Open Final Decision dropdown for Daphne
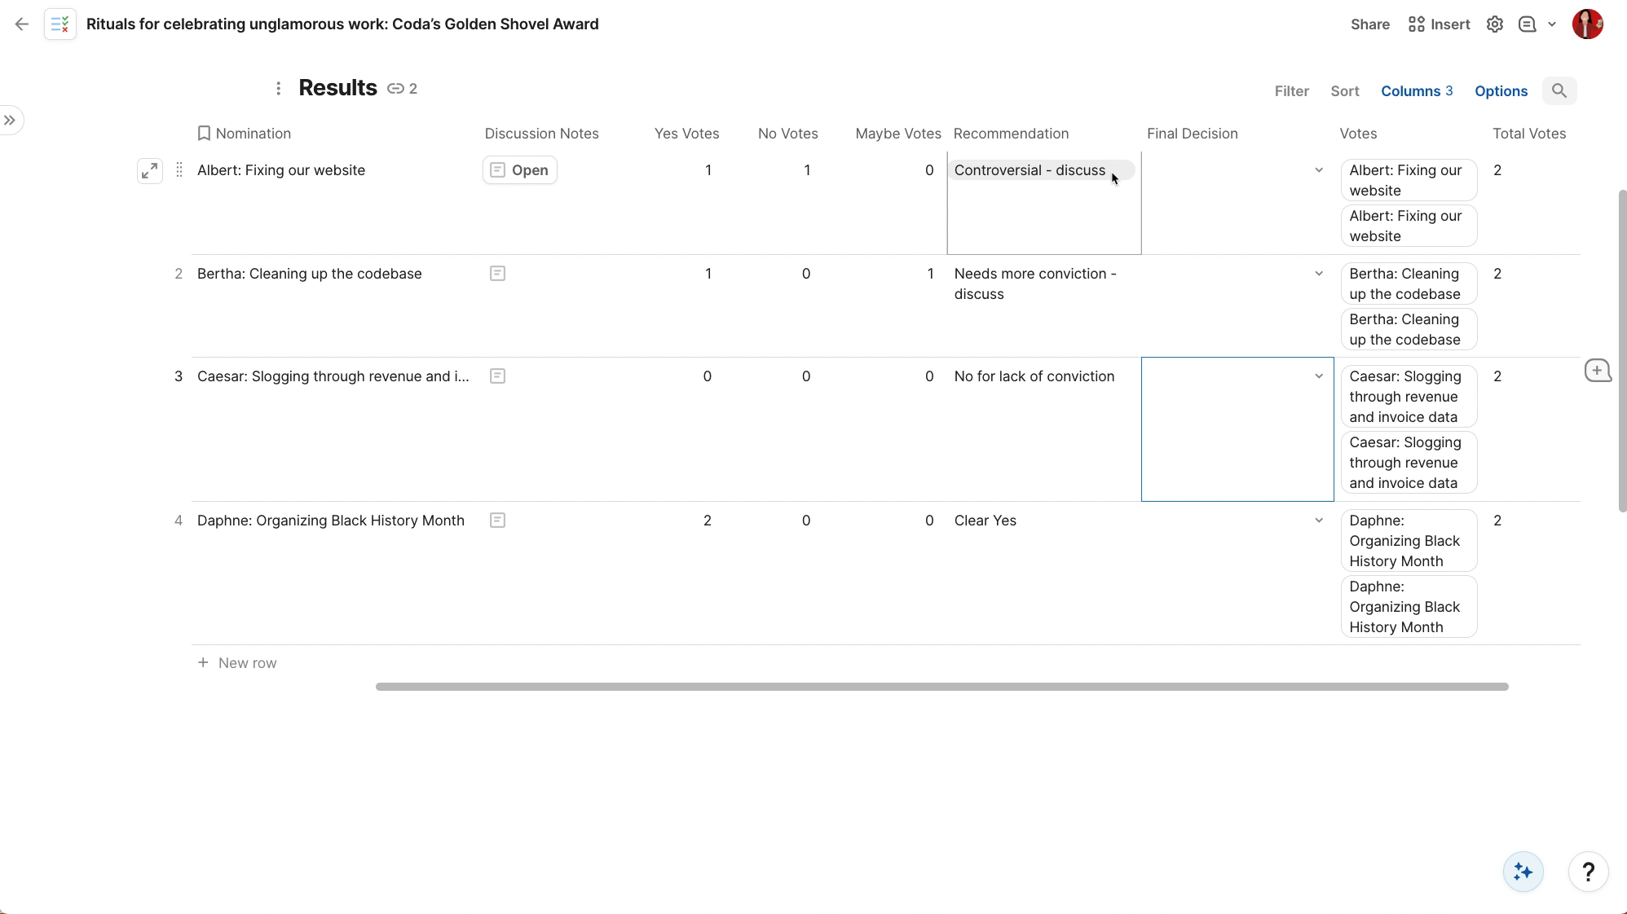 click(x=1318, y=521)
